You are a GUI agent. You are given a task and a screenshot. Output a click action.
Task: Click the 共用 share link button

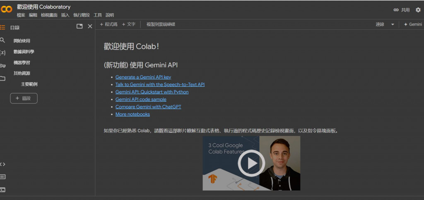point(402,10)
